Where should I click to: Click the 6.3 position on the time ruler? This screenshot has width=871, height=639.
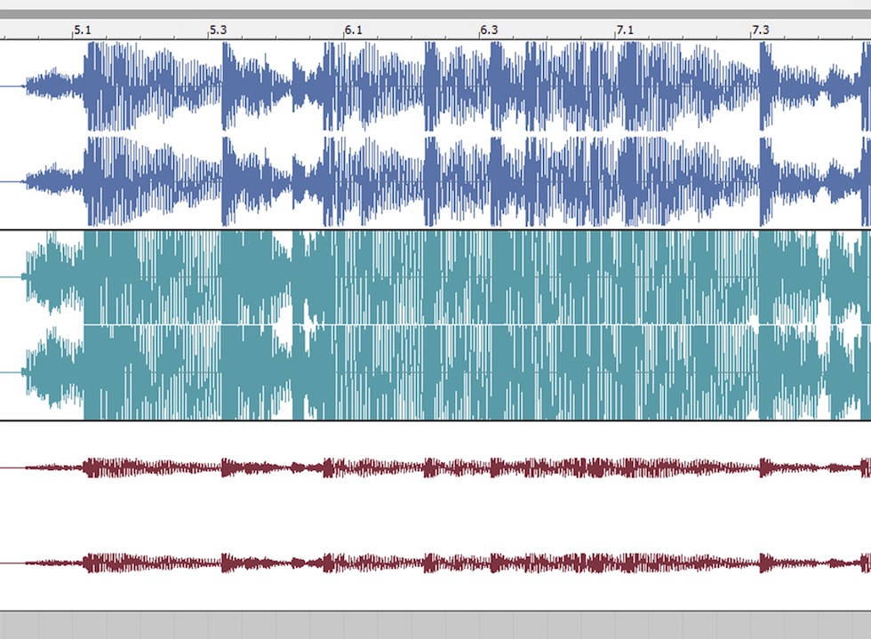tap(489, 29)
